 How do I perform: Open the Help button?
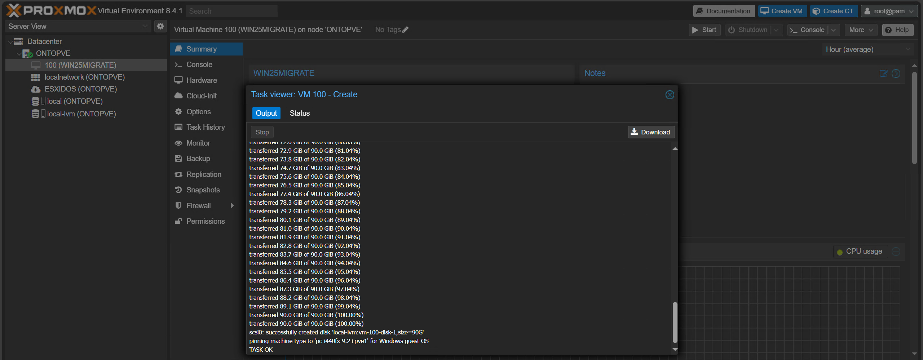[898, 30]
